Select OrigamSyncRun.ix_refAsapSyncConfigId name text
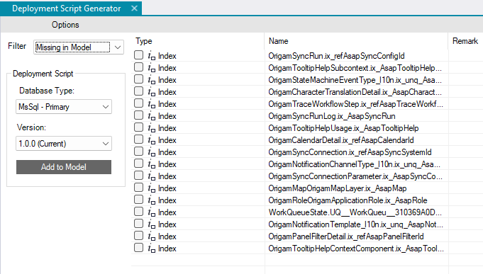Viewport: 483px width, 274px height. pyautogui.click(x=336, y=56)
